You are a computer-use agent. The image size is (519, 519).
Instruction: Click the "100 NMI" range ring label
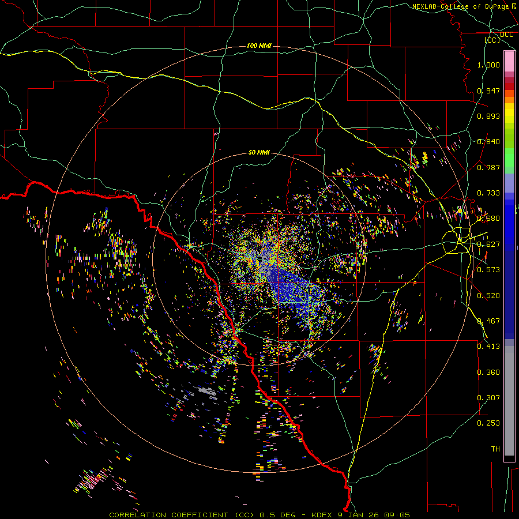[x=259, y=46]
